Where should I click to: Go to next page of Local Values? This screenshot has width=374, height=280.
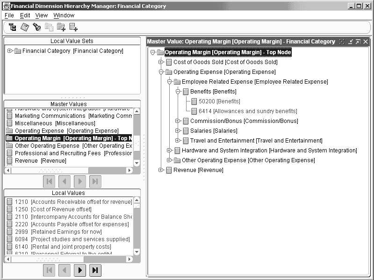80,270
